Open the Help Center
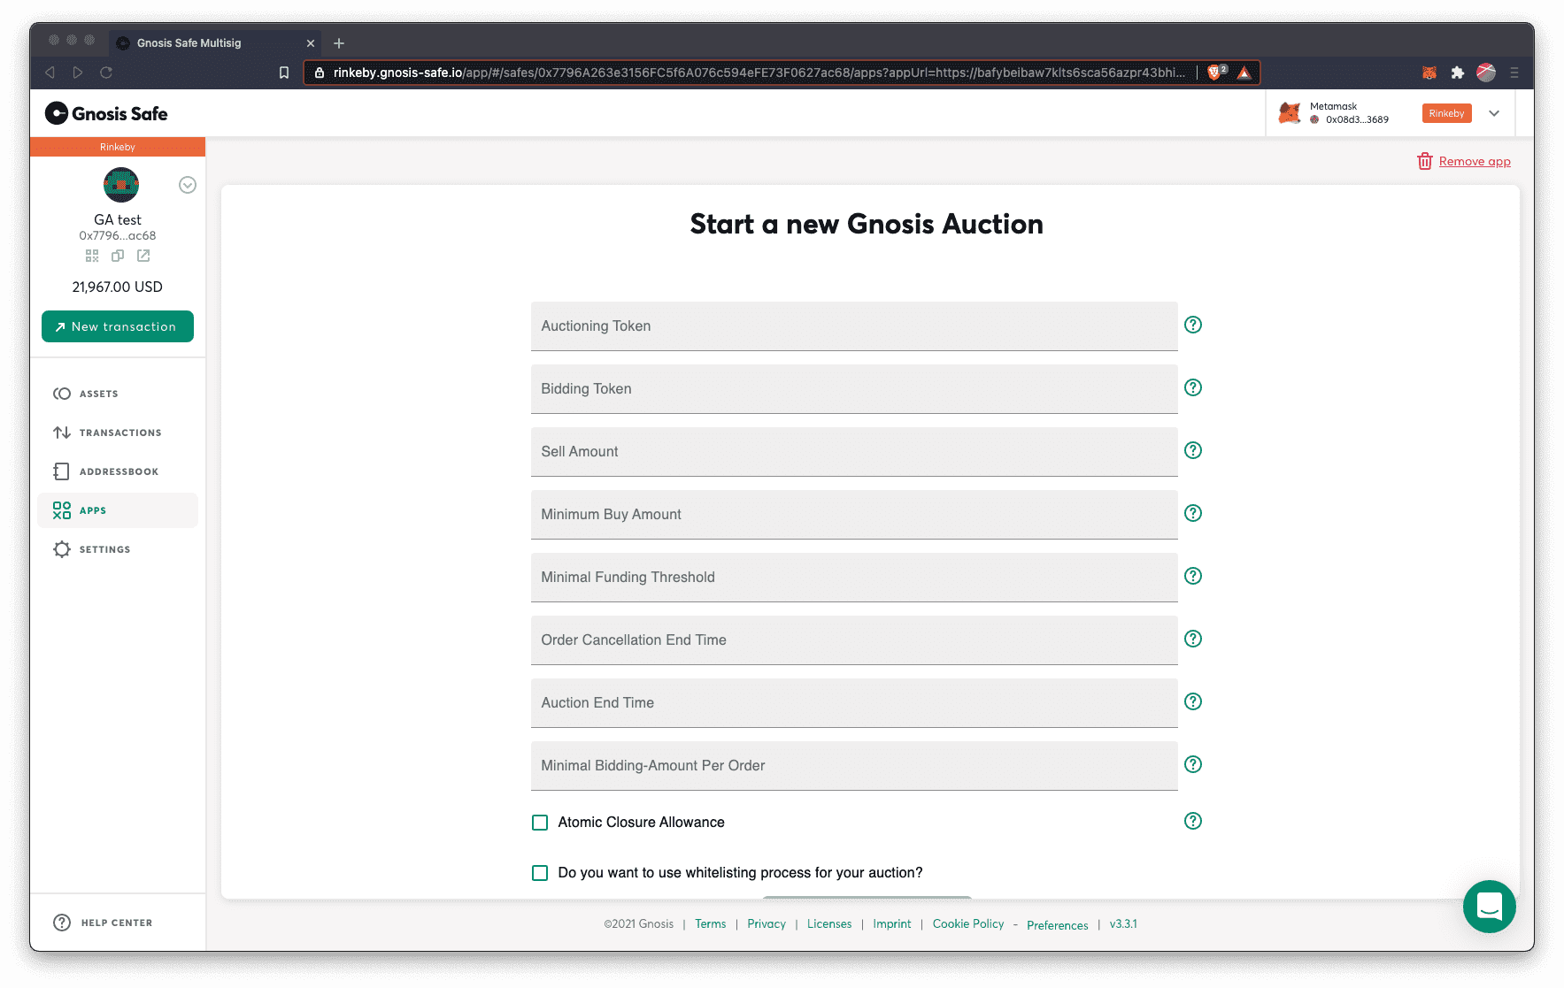Image resolution: width=1564 pixels, height=988 pixels. click(x=104, y=923)
